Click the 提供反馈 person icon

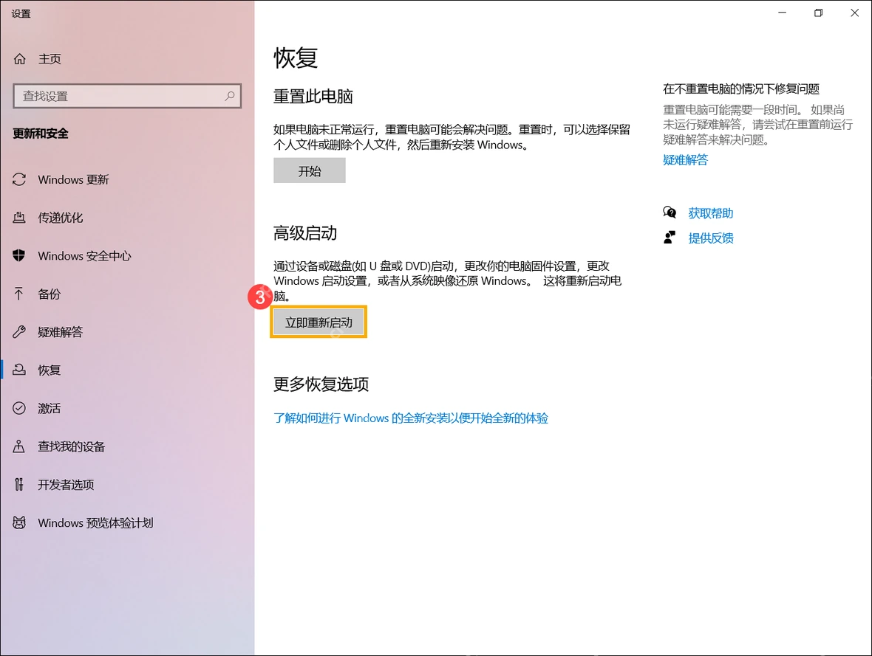click(x=670, y=238)
